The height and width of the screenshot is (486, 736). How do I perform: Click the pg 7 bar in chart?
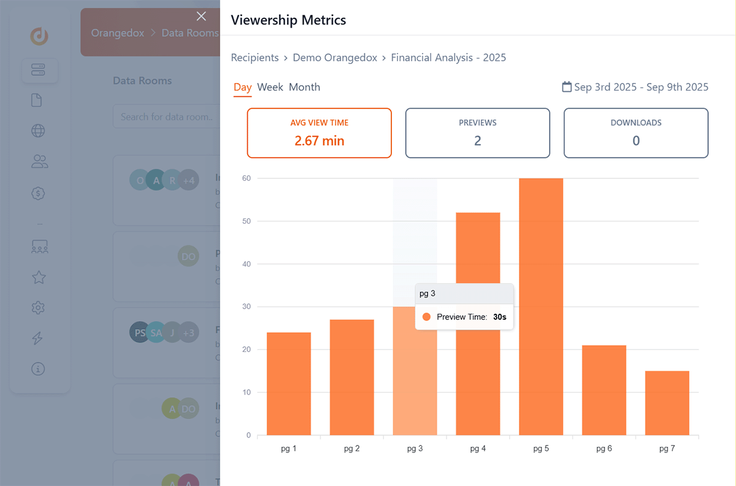click(667, 403)
